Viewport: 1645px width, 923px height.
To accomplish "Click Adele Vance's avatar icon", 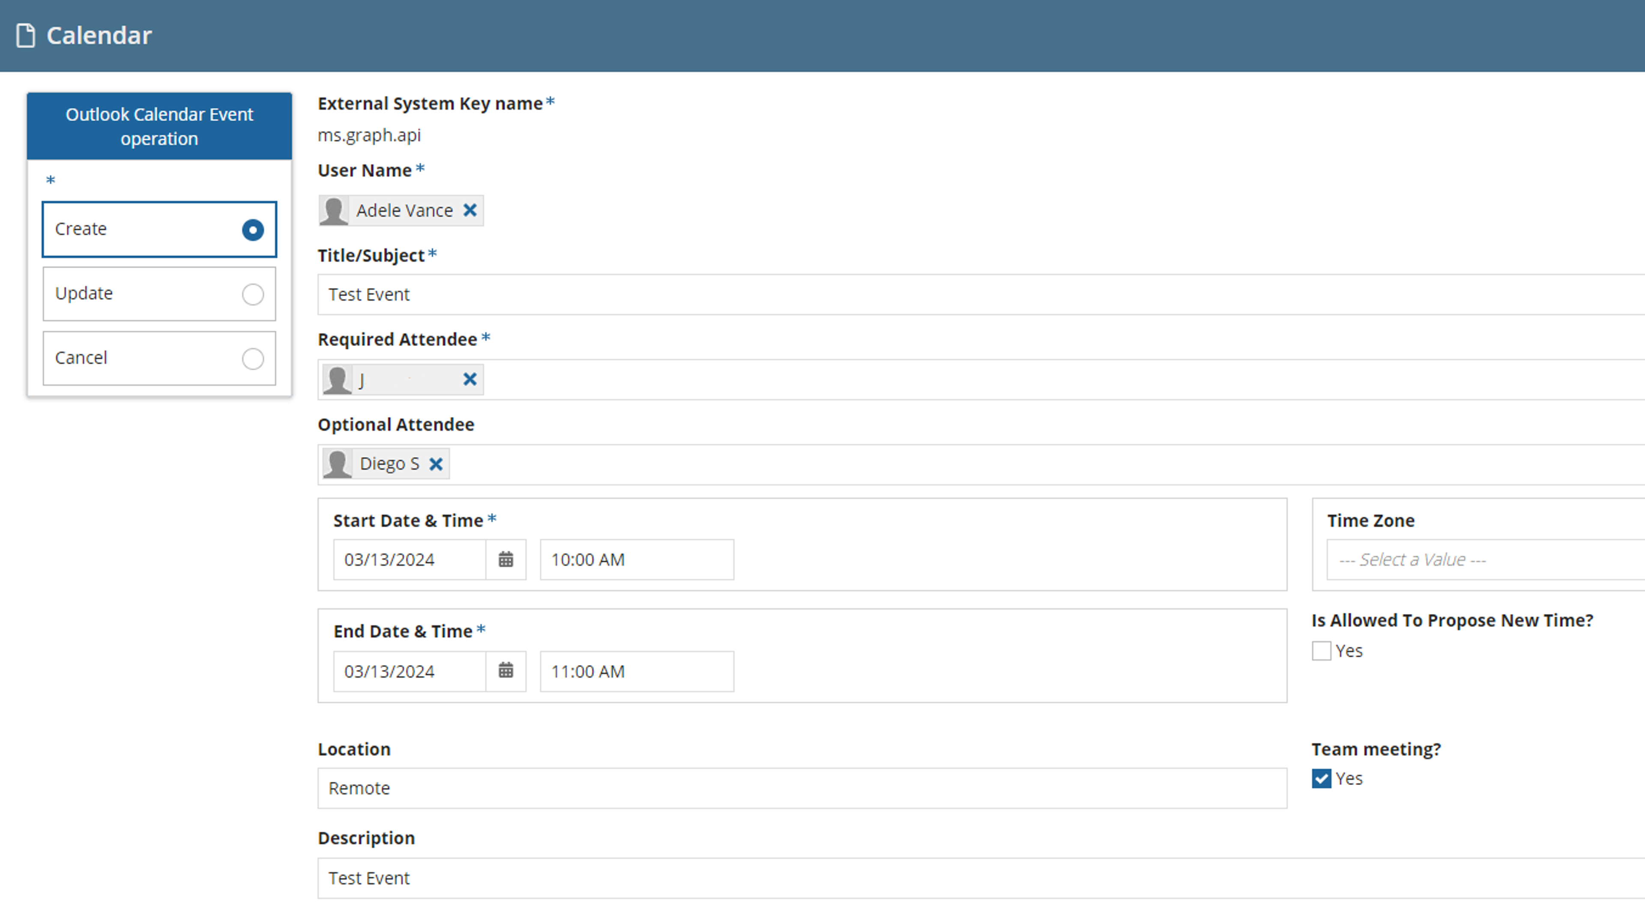I will click(x=333, y=211).
